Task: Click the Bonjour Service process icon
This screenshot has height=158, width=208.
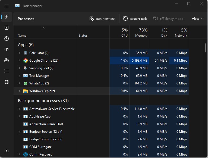Action: [x=25, y=132]
